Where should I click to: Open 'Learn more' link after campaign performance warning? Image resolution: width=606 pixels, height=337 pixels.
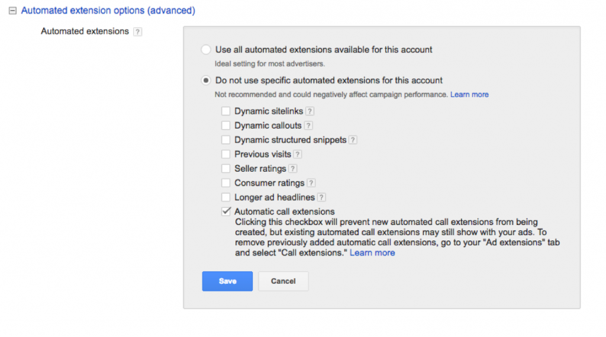[x=469, y=95]
